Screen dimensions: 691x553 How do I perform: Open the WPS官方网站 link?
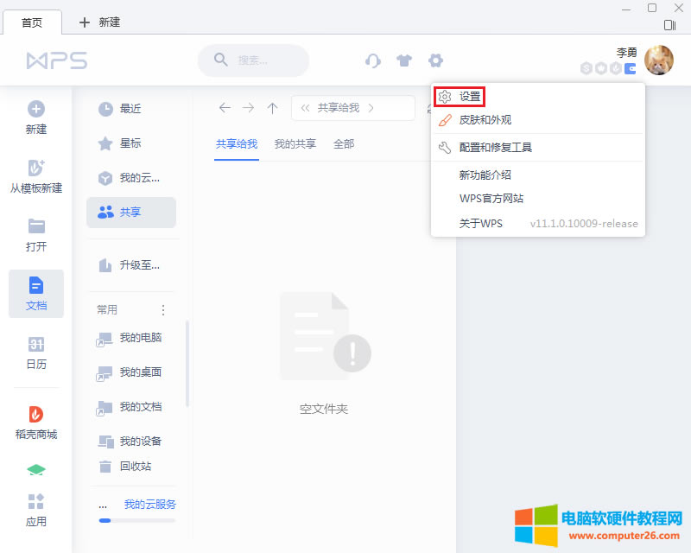487,198
